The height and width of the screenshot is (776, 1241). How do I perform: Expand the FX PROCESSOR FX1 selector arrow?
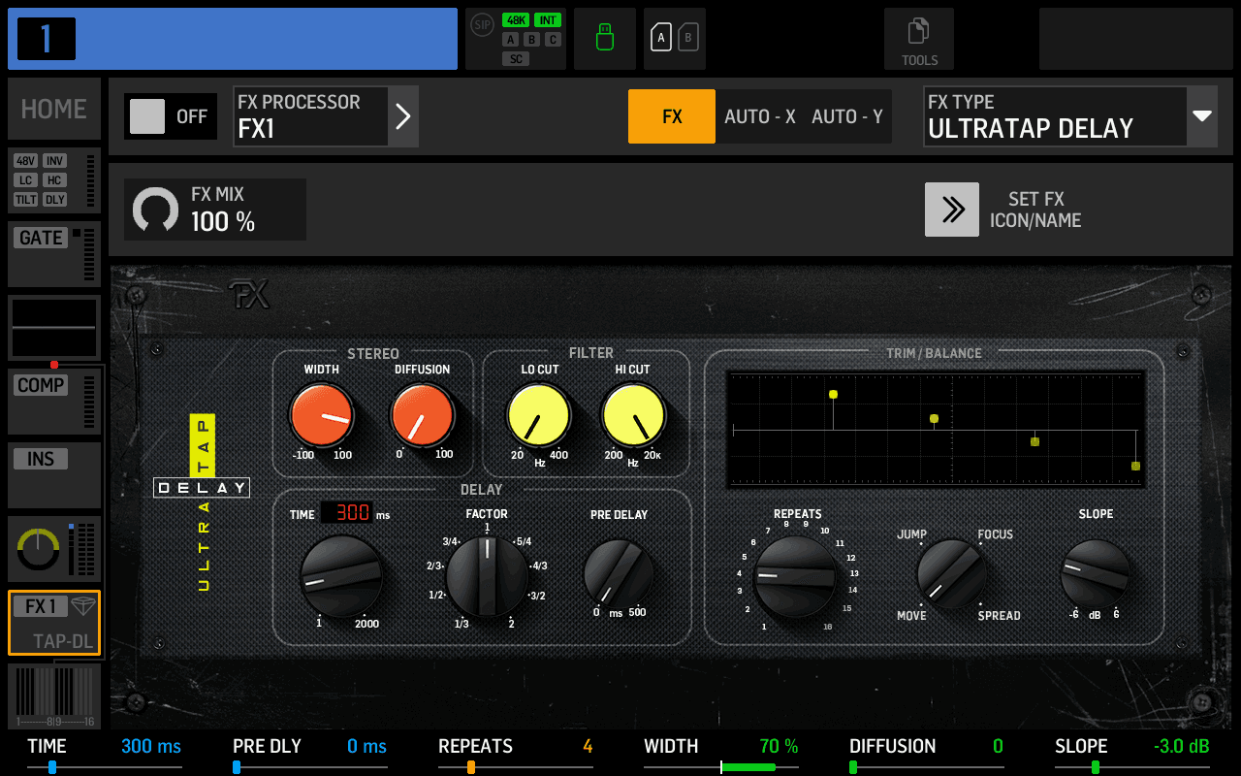tap(403, 116)
